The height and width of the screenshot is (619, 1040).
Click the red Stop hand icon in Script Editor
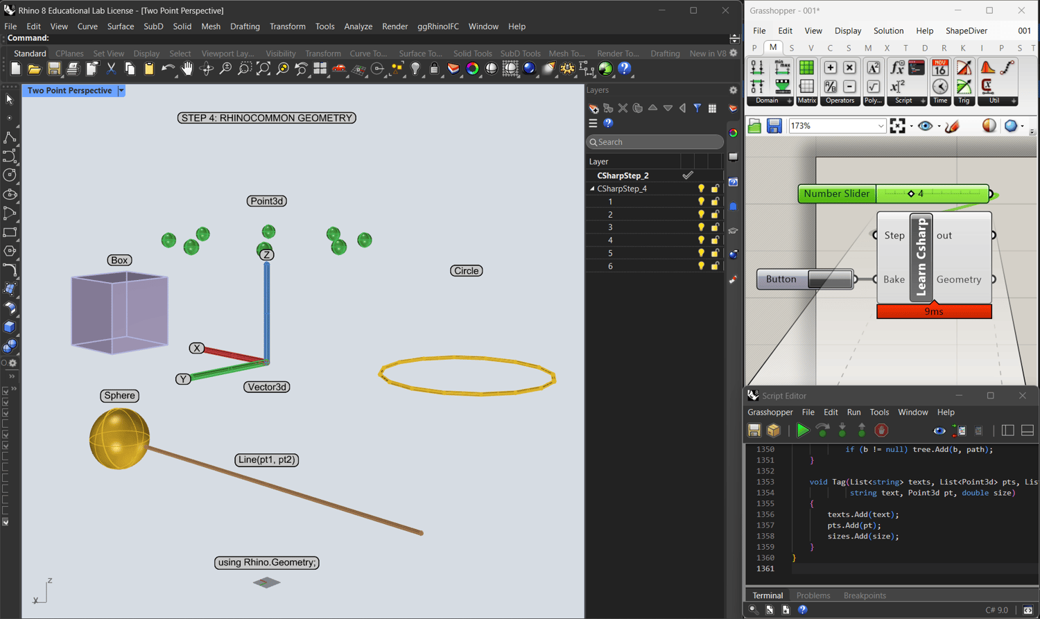coord(881,430)
